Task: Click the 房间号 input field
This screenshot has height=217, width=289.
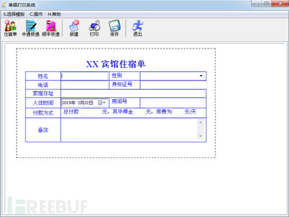Action: click(x=172, y=102)
